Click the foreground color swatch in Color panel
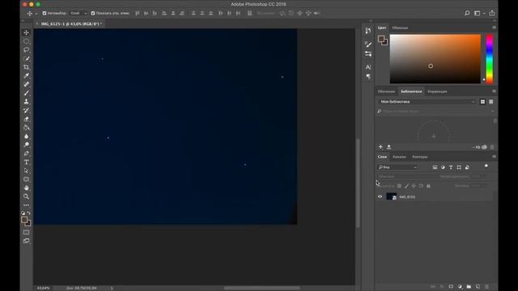The image size is (518, 291). (381, 39)
